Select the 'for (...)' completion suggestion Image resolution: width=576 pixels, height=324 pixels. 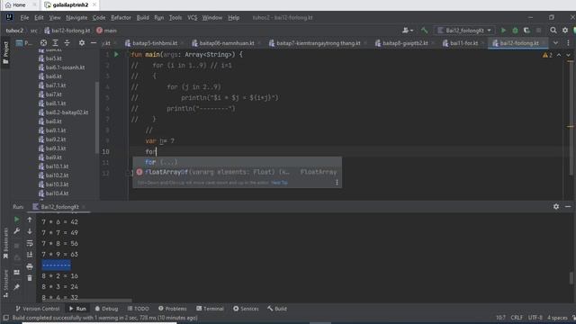point(237,162)
